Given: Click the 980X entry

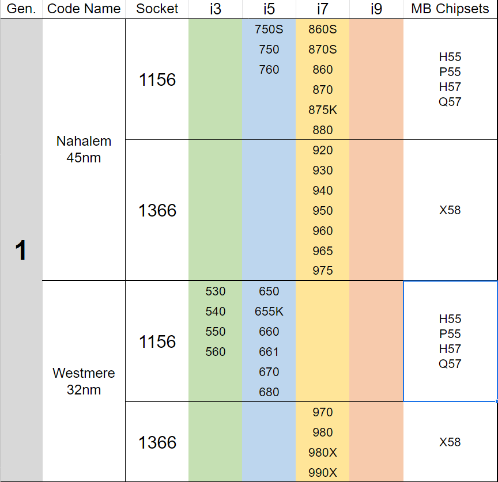Looking at the screenshot, I should [323, 453].
